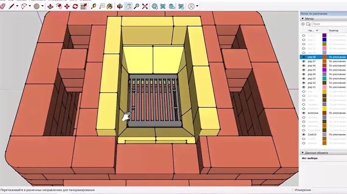The image size is (347, 194).
Task: Collapse the Метки panel
Action: pos(302,19)
